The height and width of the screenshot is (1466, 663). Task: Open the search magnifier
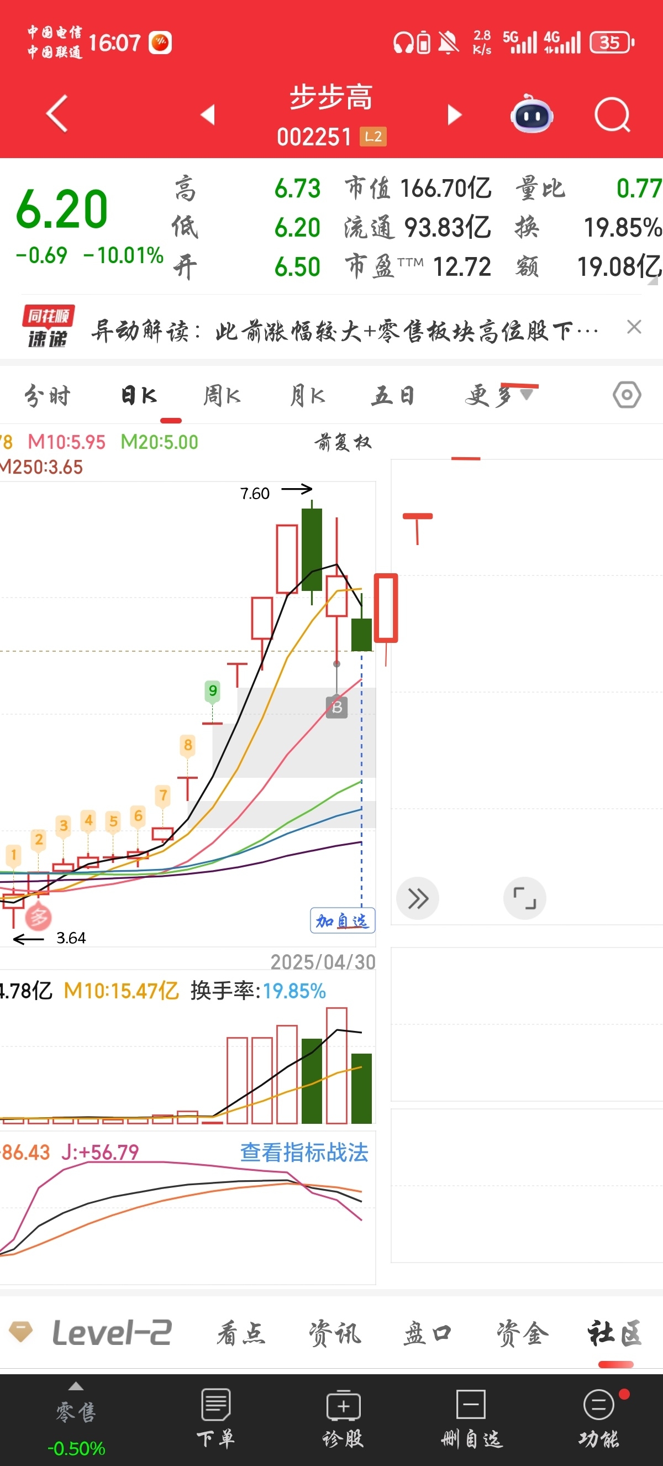612,115
